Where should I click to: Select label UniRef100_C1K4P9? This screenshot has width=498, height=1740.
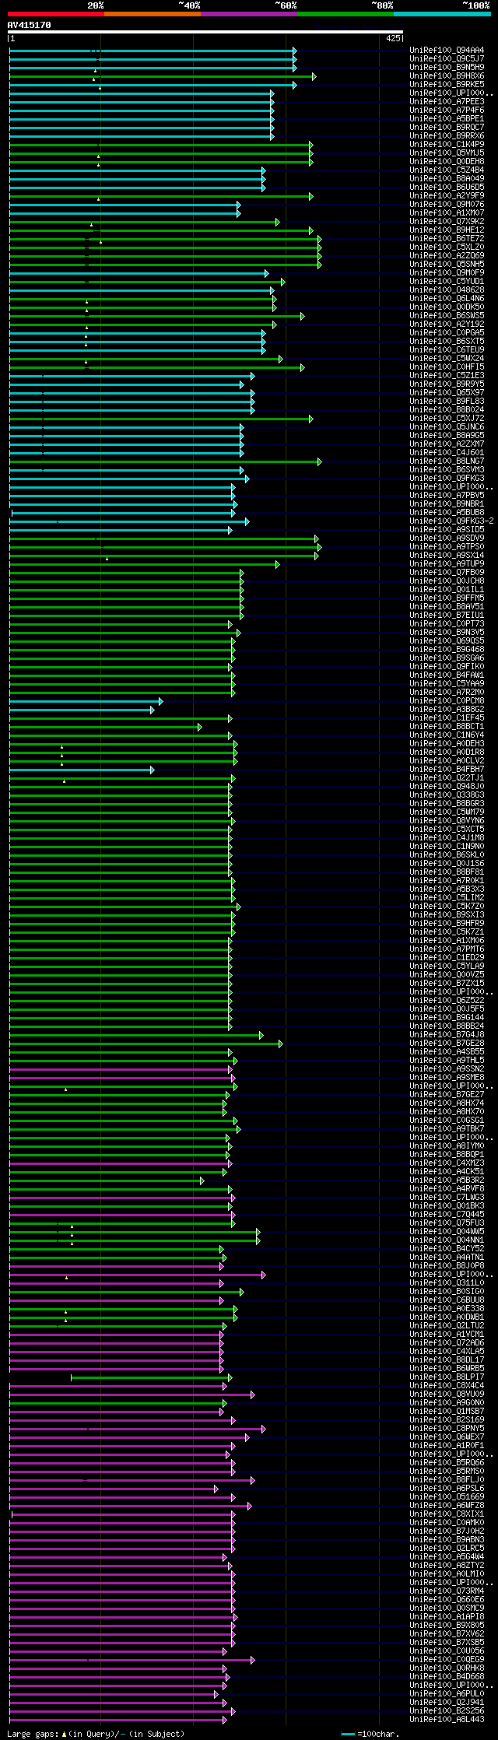coord(447,145)
